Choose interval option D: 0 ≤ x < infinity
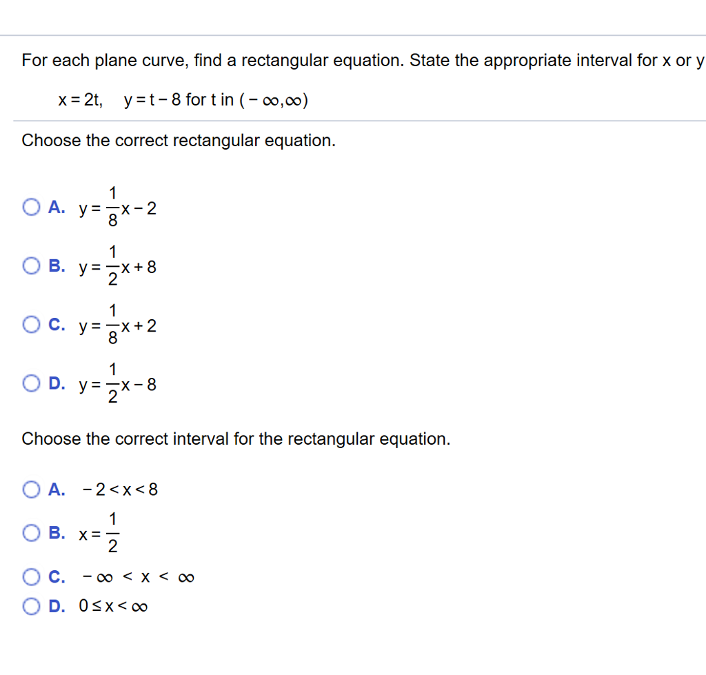 tap(31, 605)
